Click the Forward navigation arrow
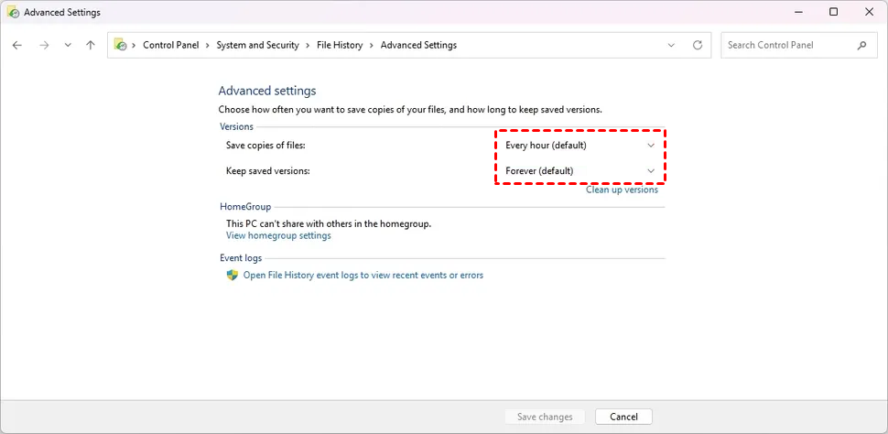 43,45
